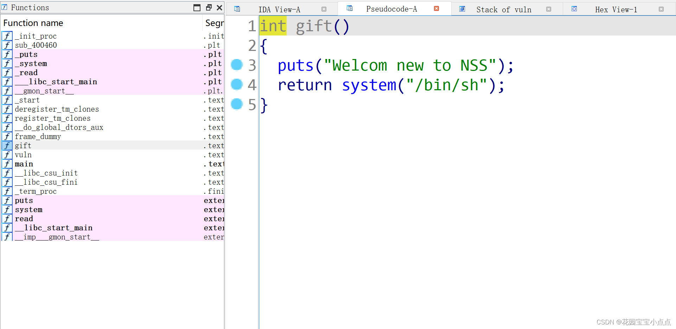Close the Functions panel
The width and height of the screenshot is (676, 329).
[219, 8]
